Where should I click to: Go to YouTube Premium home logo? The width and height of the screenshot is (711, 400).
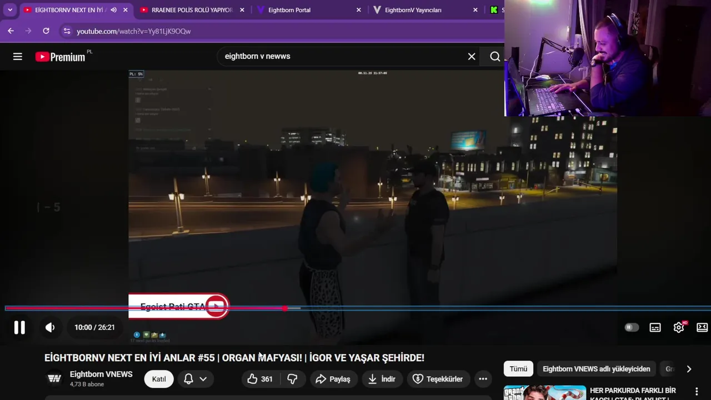[x=60, y=57]
